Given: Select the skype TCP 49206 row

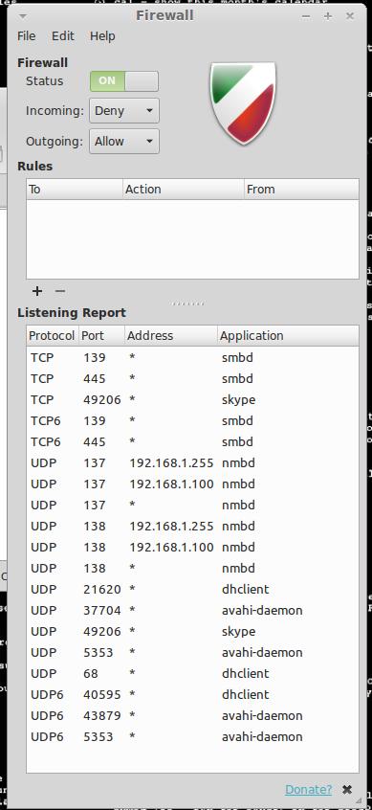Looking at the screenshot, I should click(x=192, y=400).
